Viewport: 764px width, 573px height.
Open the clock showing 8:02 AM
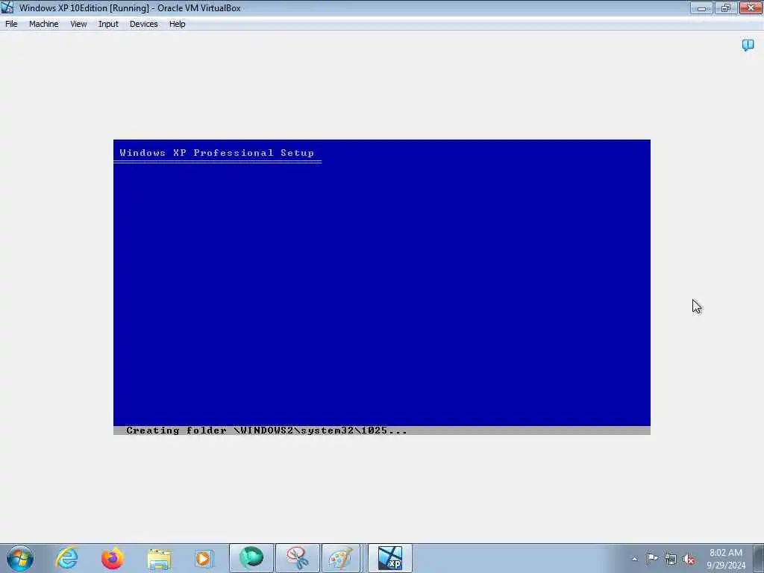tap(726, 558)
